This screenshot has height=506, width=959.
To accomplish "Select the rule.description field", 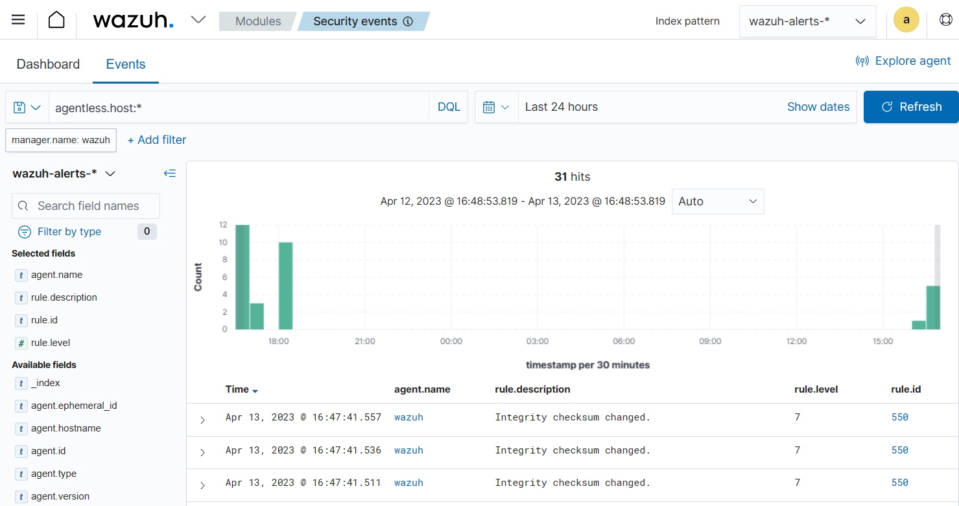I will (64, 297).
